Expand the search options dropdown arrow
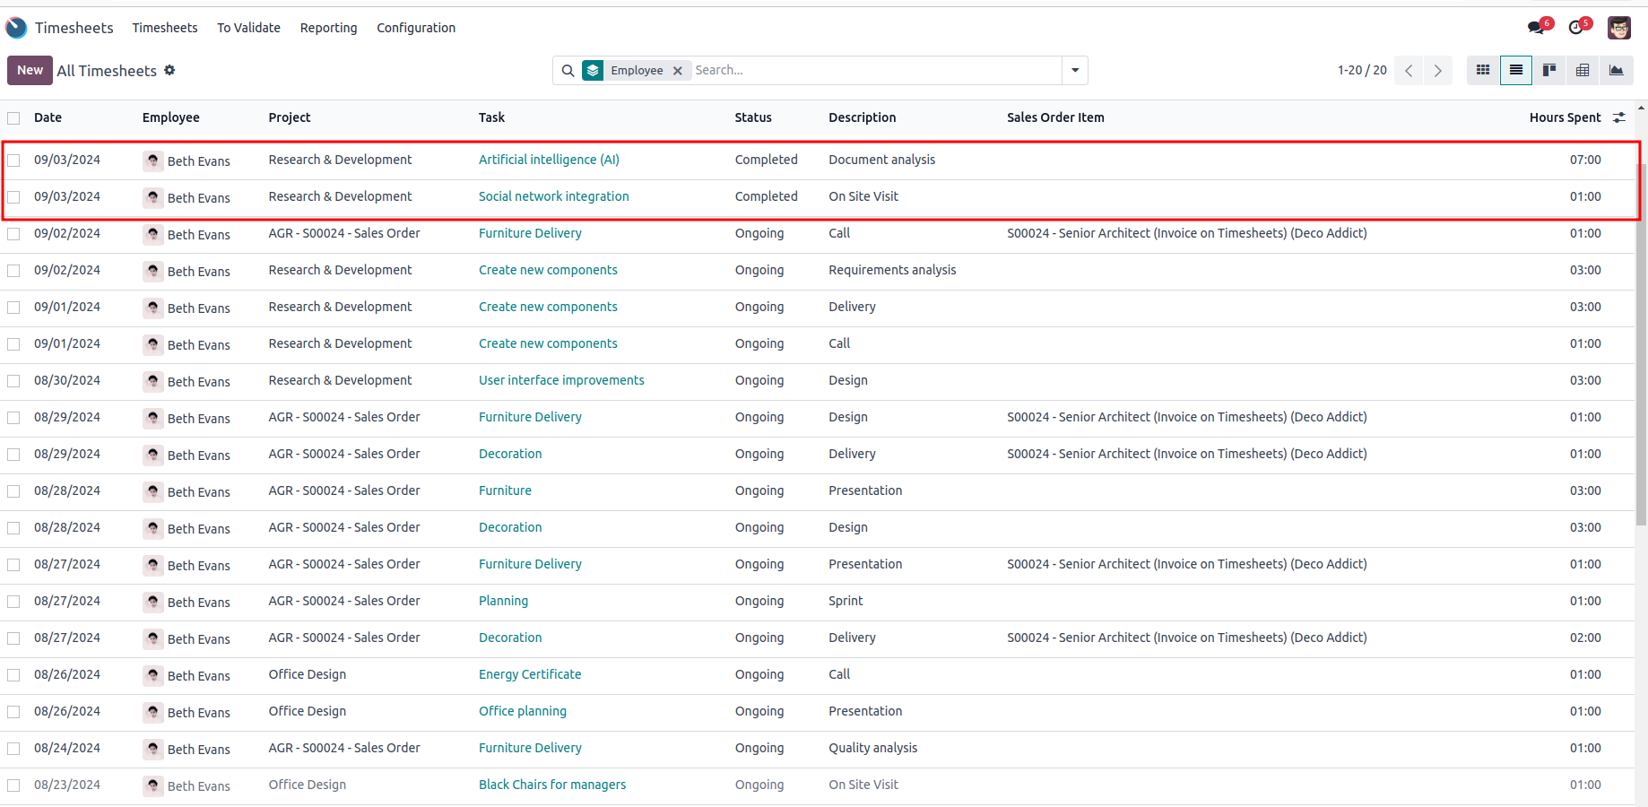 point(1075,70)
